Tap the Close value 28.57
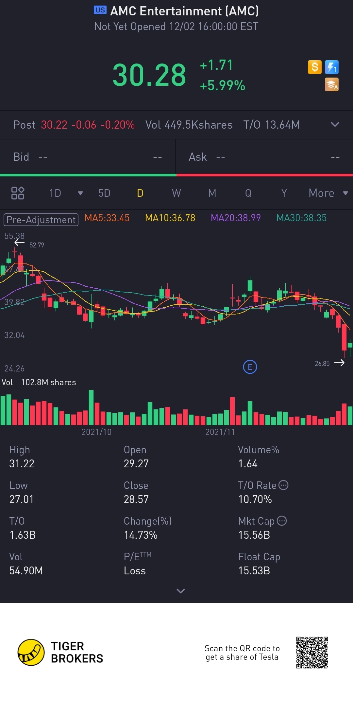The height and width of the screenshot is (702, 353). [x=136, y=499]
